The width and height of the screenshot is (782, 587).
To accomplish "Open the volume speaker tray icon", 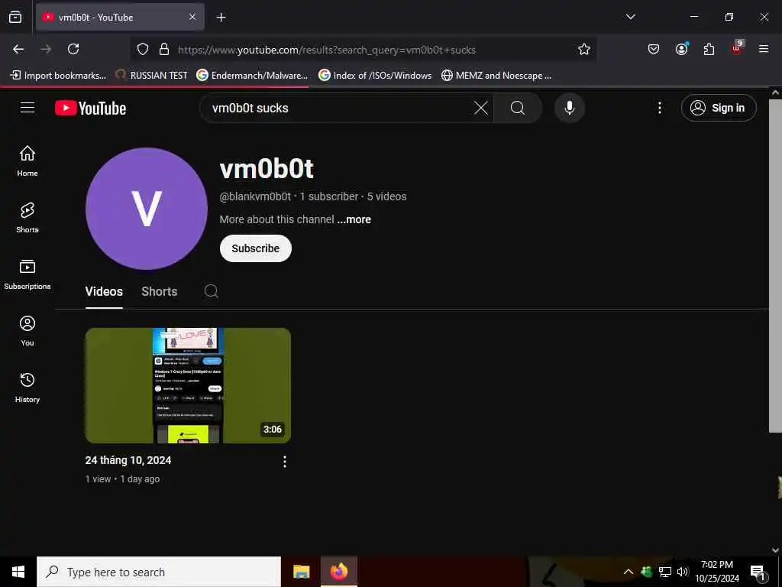I will (x=682, y=572).
